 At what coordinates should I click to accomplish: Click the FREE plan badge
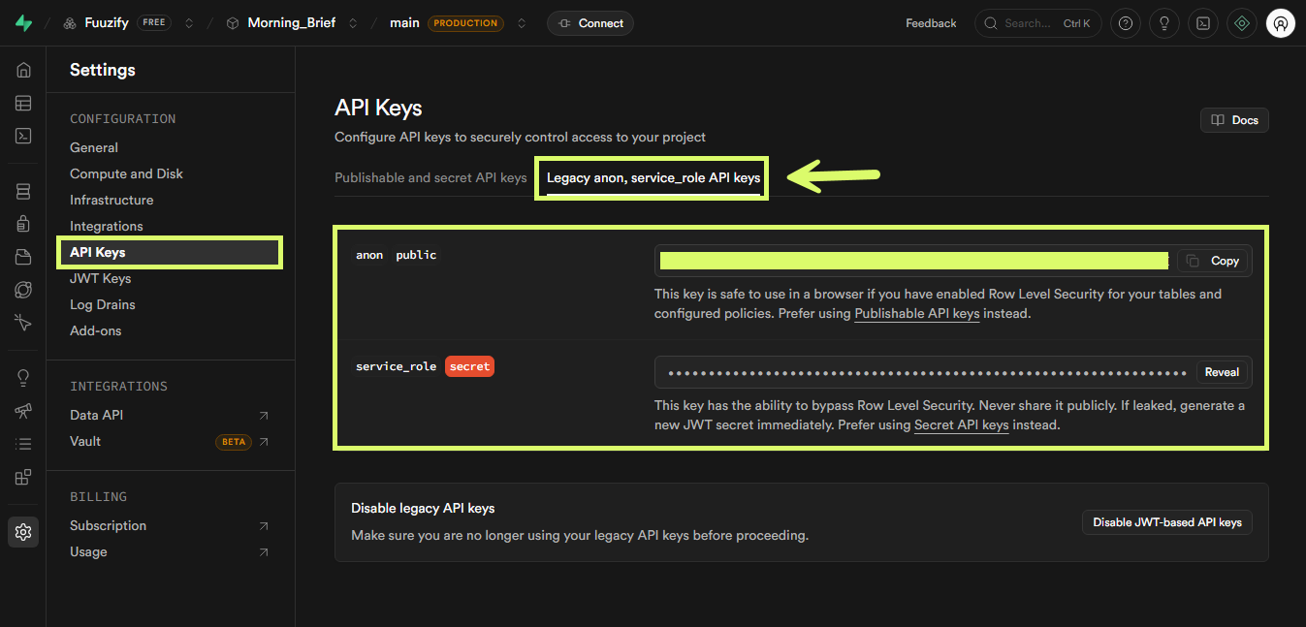[155, 23]
